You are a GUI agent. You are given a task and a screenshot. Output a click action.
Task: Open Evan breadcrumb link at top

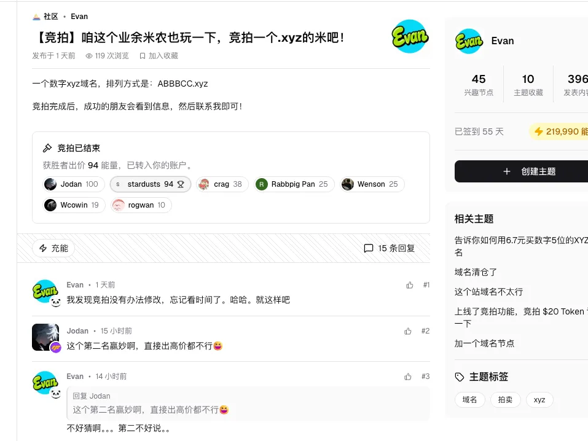(79, 17)
